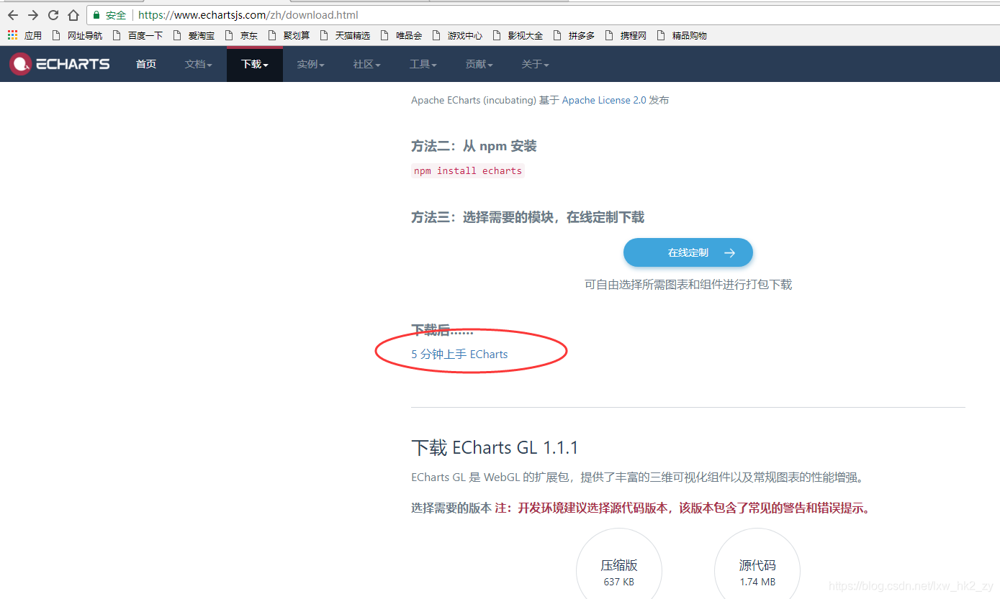Image resolution: width=1000 pixels, height=599 pixels.
Task: Open the 聚划算 bookmark
Action: (x=289, y=35)
